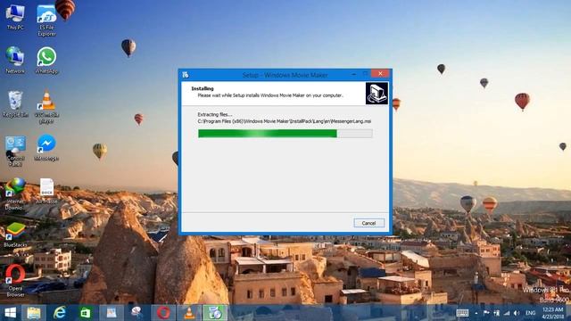Click the 'Installing' heading text
This screenshot has width=571, height=321.
[x=203, y=88]
